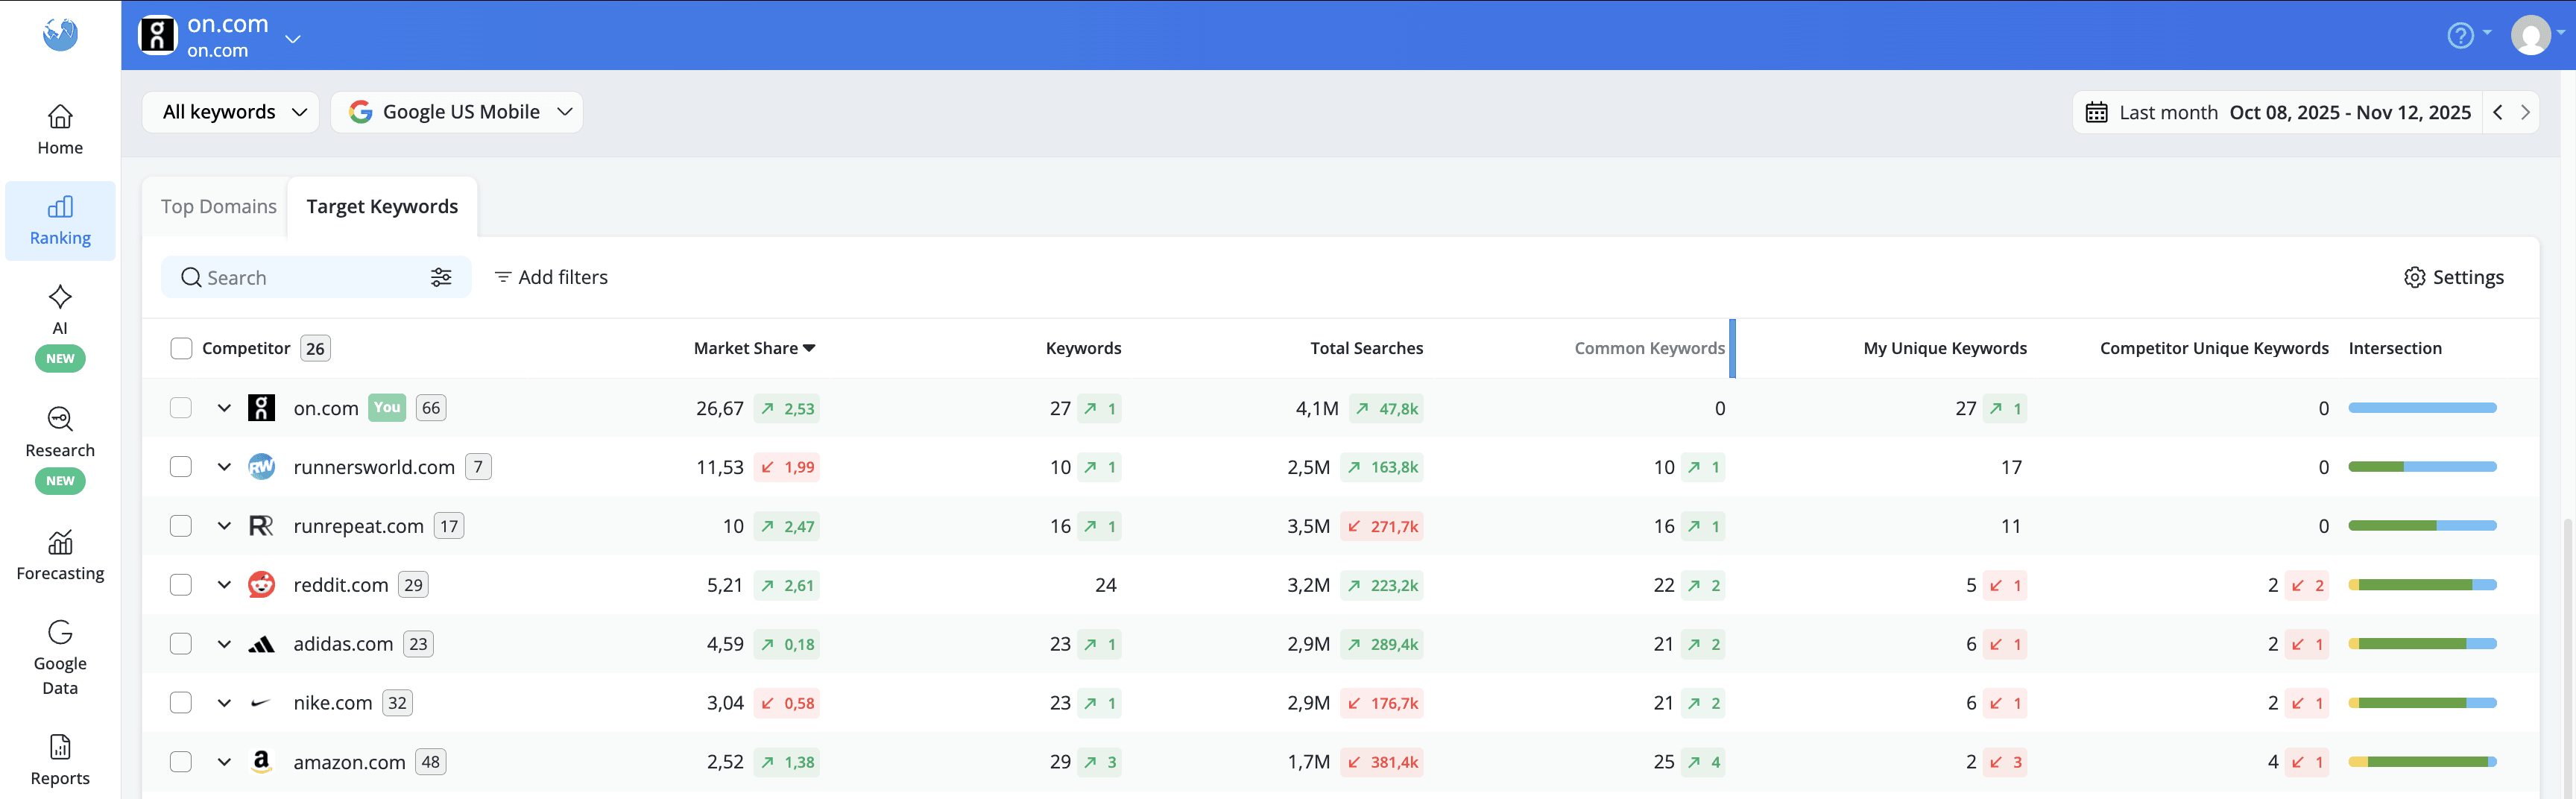This screenshot has height=799, width=2576.
Task: Open the Forecasting sidebar section
Action: (60, 555)
